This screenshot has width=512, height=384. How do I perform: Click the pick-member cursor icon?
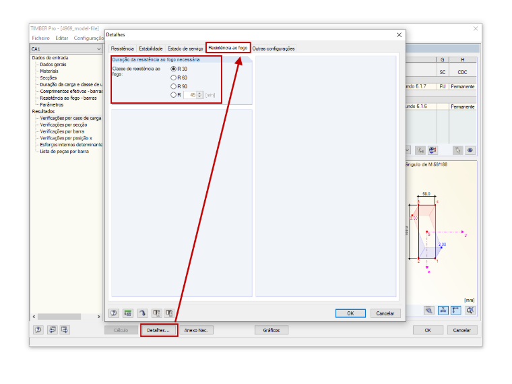pyautogui.click(x=457, y=150)
